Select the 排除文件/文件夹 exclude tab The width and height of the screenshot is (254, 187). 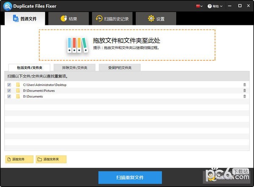pyautogui.click(x=75, y=68)
